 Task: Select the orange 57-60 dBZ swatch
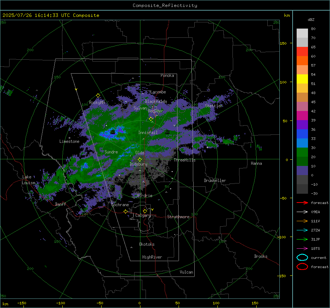tap(302, 61)
